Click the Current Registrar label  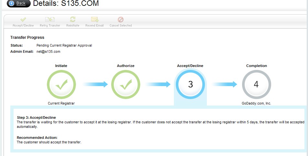[x=61, y=104]
